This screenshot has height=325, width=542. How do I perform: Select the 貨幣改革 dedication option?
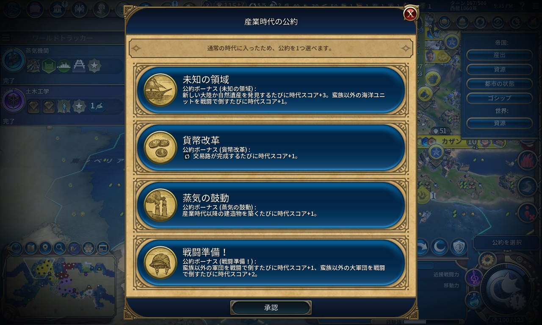click(x=271, y=148)
